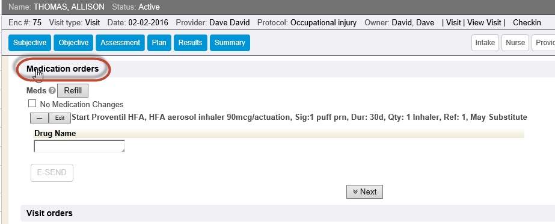The width and height of the screenshot is (555, 224).
Task: Click into the Drug Name field
Action: tap(79, 146)
